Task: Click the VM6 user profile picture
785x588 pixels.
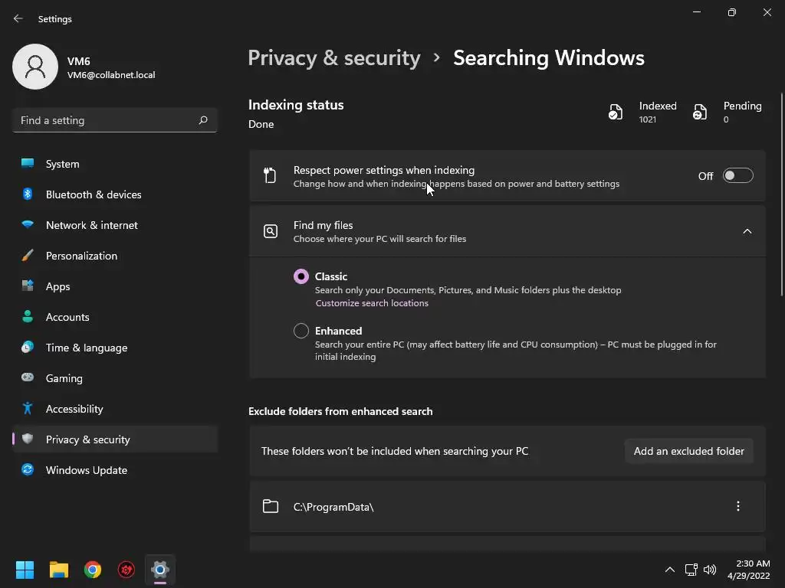Action: click(35, 67)
